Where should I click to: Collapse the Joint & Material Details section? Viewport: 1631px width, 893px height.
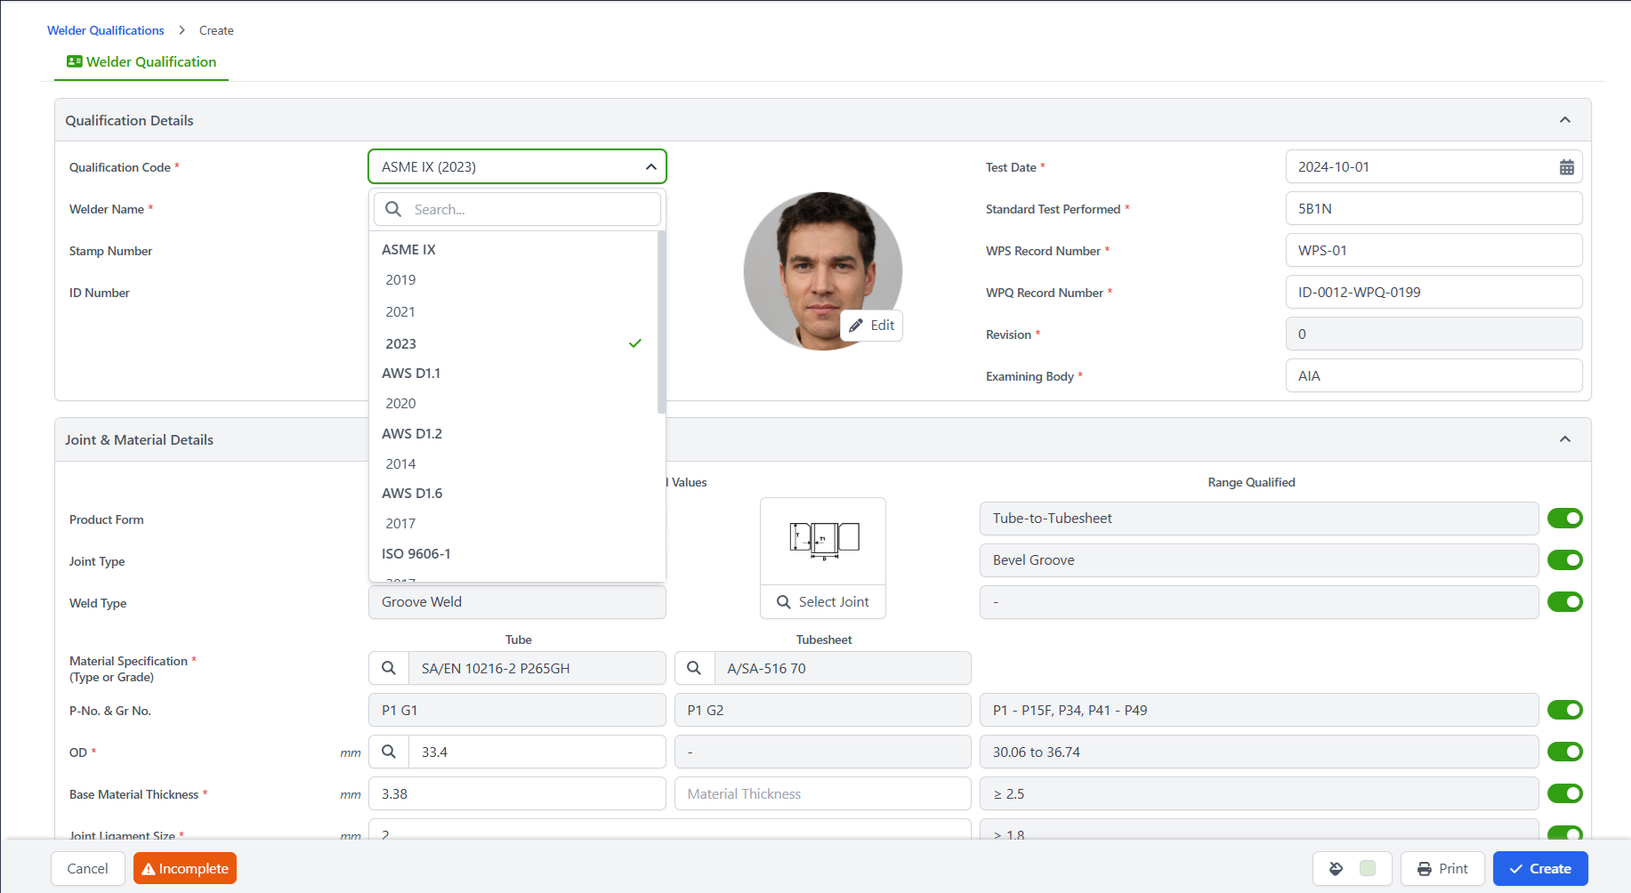1564,439
